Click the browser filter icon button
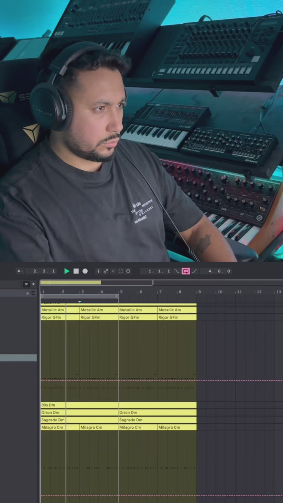The height and width of the screenshot is (503, 283). 26,284
